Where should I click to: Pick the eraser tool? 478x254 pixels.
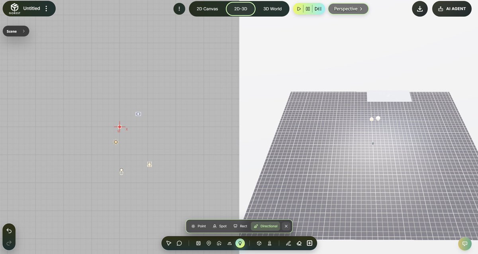pos(299,243)
